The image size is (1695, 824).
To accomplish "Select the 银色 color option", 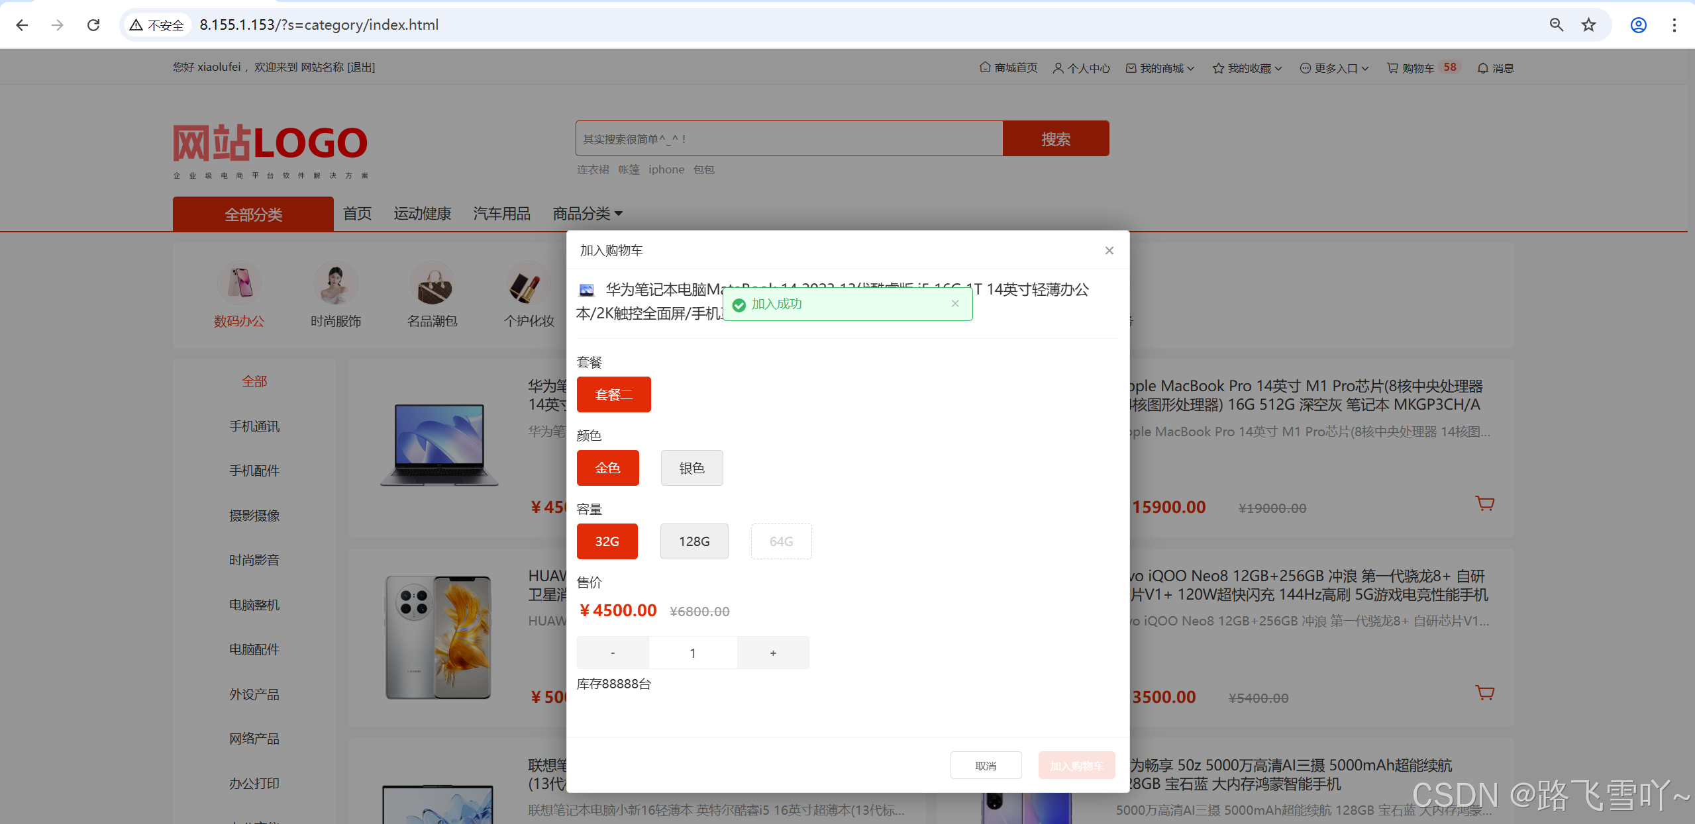I will (692, 468).
